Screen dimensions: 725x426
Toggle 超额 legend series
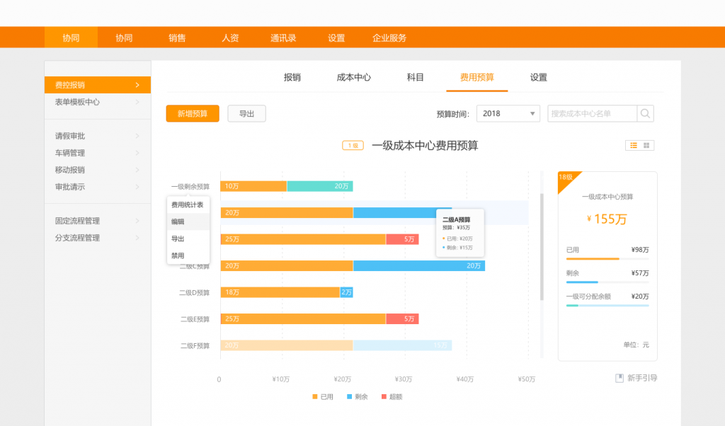point(392,396)
